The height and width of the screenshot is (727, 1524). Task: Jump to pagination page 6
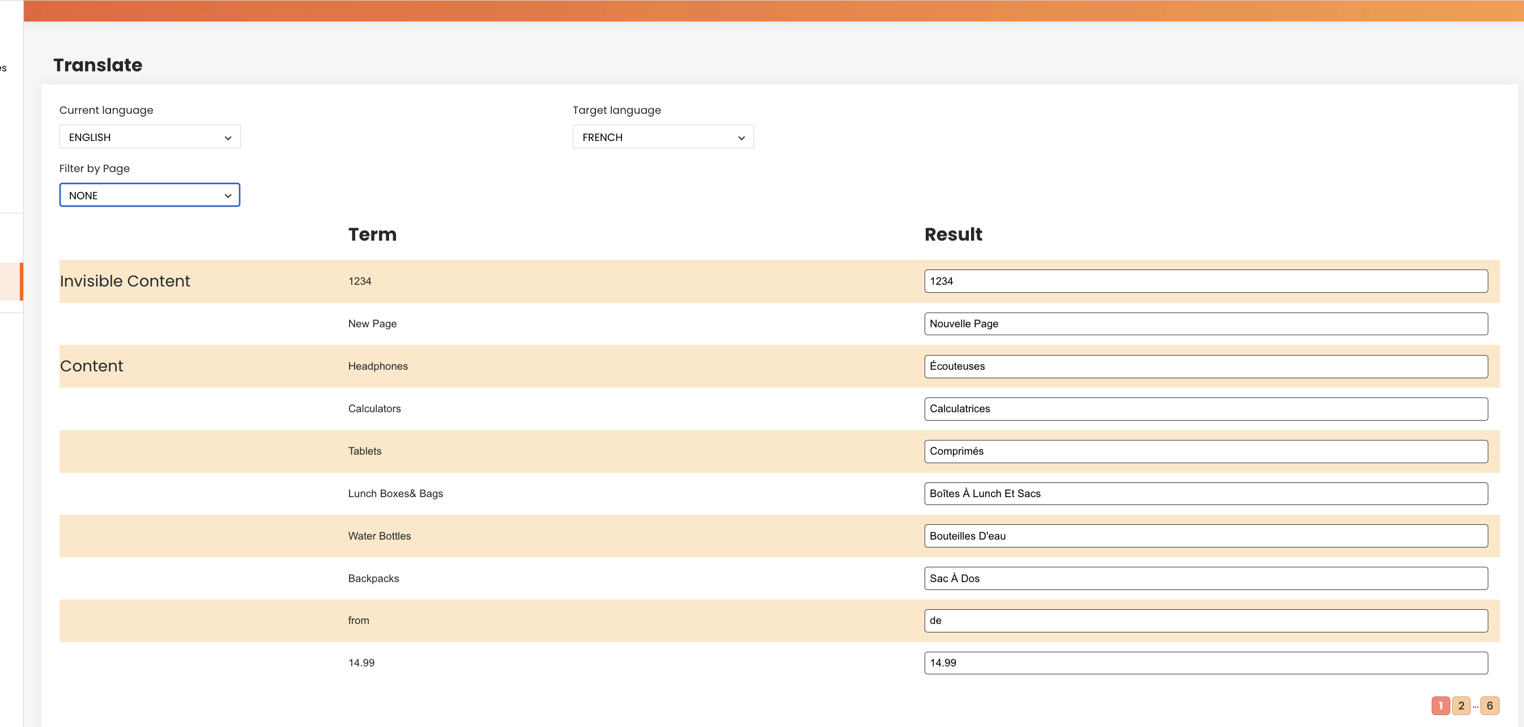click(x=1489, y=705)
